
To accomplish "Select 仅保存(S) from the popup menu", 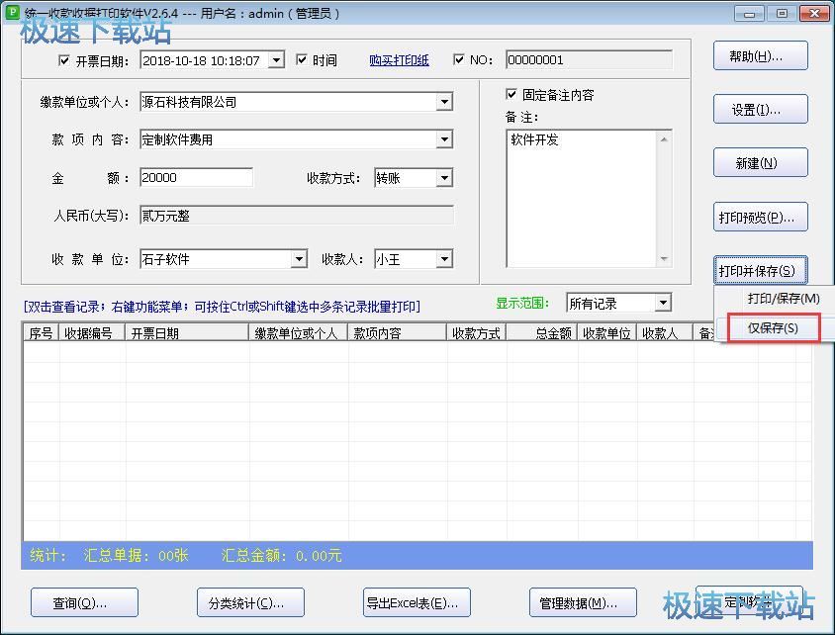I will (x=773, y=328).
